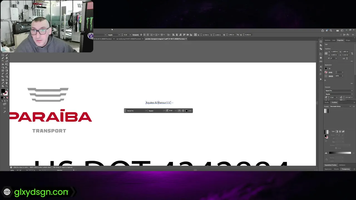356x200 pixels.
Task: Select the Free Transform tool
Action: [7, 64]
